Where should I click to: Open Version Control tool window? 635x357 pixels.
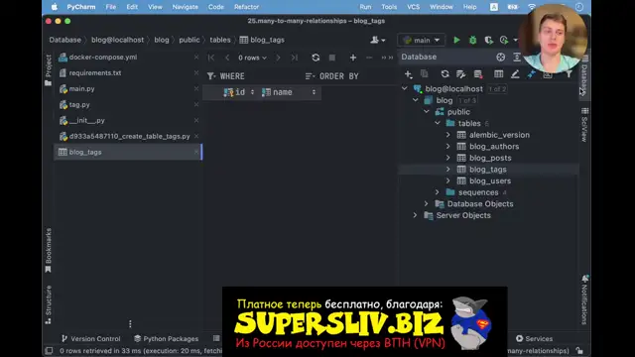click(x=91, y=339)
